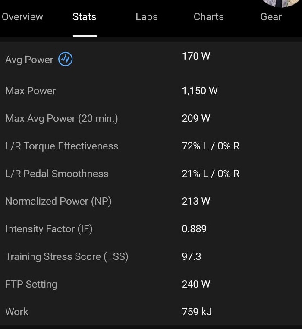
Task: Select the 240 W FTP value
Action: coord(196,284)
